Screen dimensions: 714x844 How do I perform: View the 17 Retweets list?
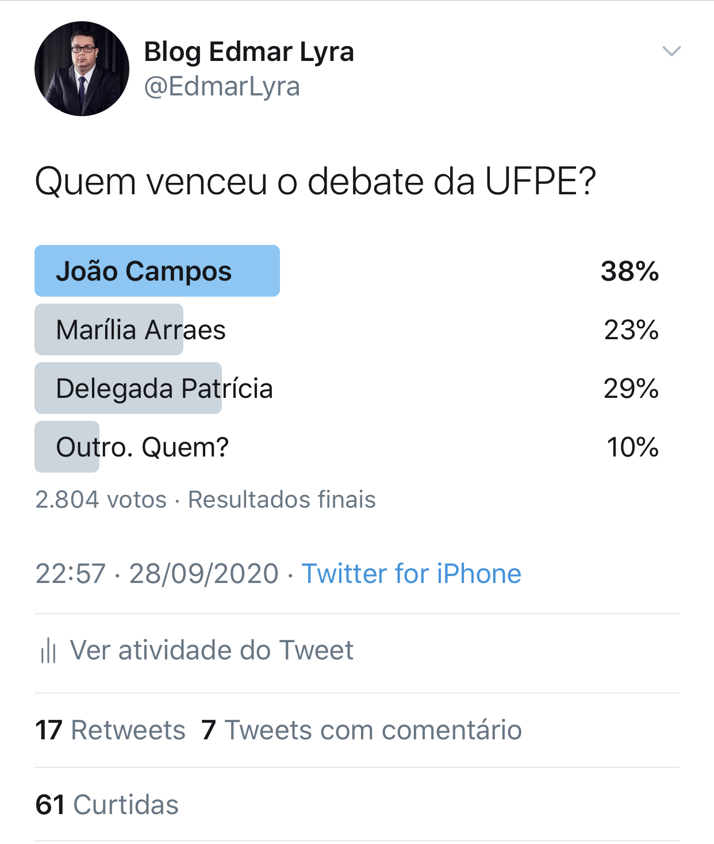[x=110, y=730]
